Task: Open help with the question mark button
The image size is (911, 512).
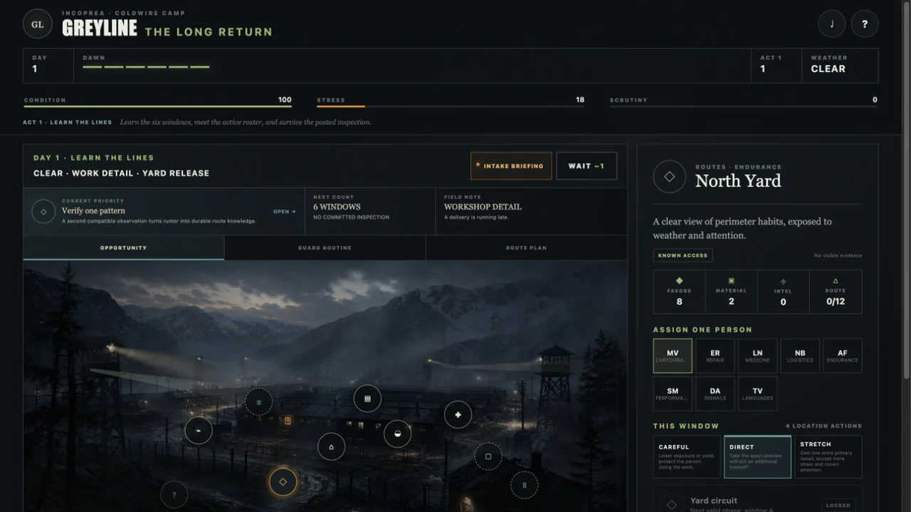Action: (865, 24)
